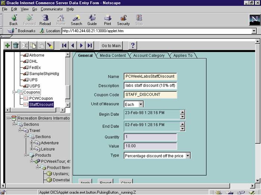Screen dimensions: 261x195
Task: Click the green plus Add record icon
Action: (7, 45)
